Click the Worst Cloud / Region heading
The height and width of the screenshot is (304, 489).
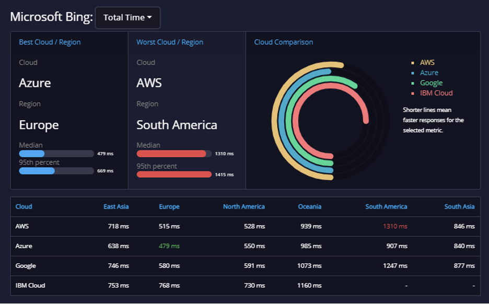coord(170,42)
